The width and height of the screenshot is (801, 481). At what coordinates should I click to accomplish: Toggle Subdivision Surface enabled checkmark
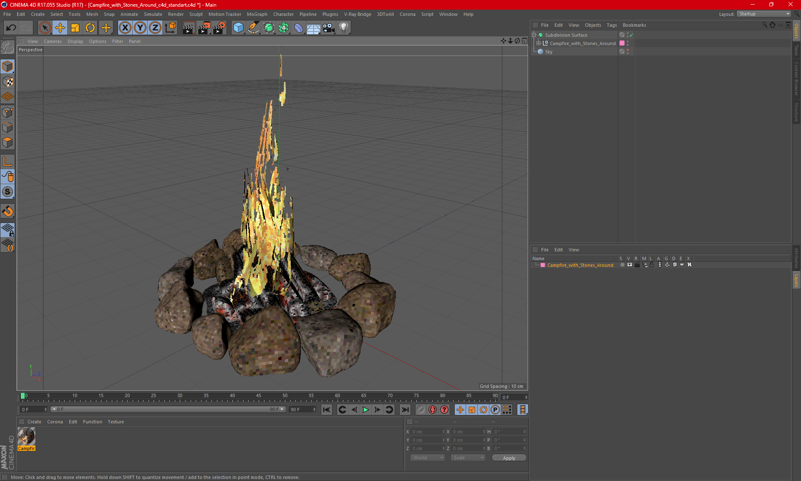632,35
